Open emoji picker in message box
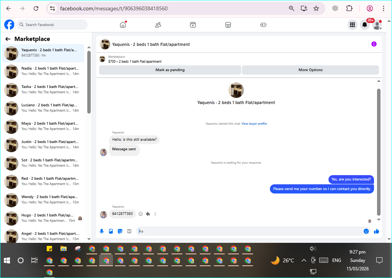Image resolution: width=392 pixels, height=278 pixels. tap(366, 231)
